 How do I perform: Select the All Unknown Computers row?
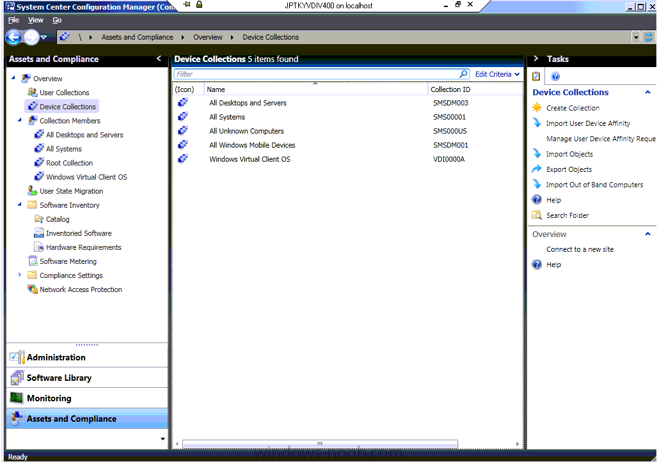348,131
